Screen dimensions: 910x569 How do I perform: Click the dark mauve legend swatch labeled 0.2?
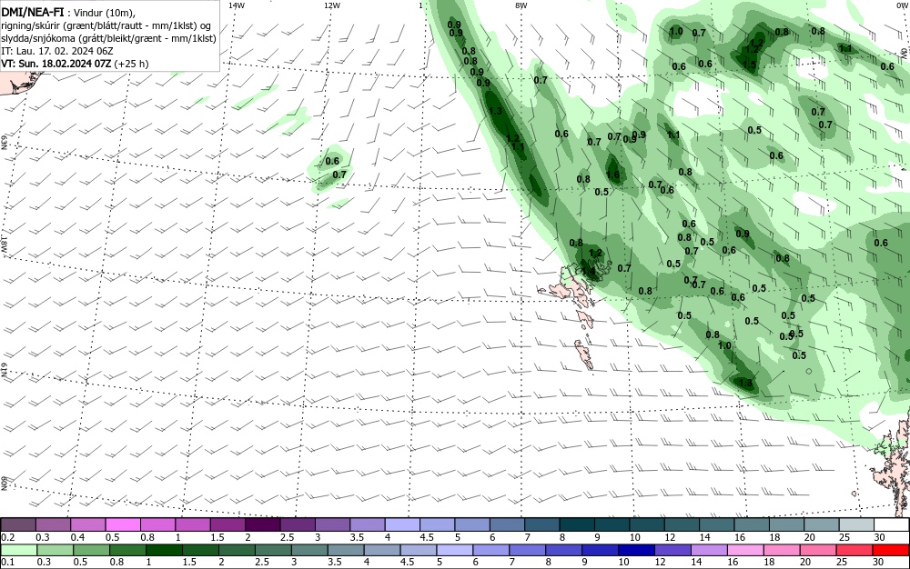(18, 525)
